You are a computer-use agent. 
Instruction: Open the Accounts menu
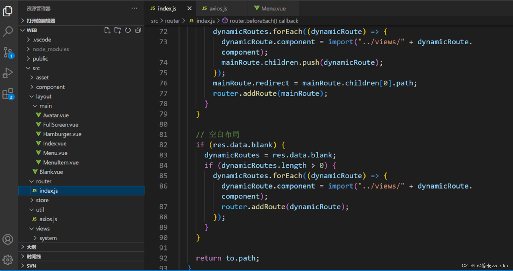pos(8,239)
